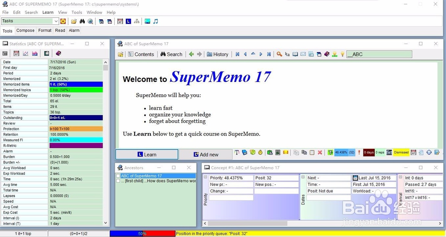Screen dimensions: 446x237
Task: Click the Concept window horizontal scrollbar
Action: point(322,224)
